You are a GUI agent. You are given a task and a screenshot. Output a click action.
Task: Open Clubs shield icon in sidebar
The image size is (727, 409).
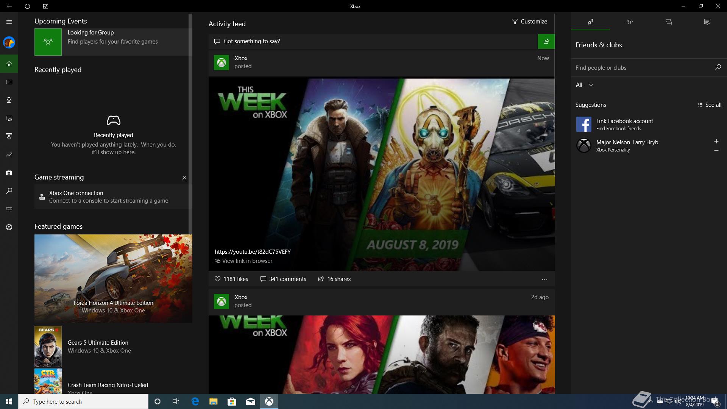point(9,136)
